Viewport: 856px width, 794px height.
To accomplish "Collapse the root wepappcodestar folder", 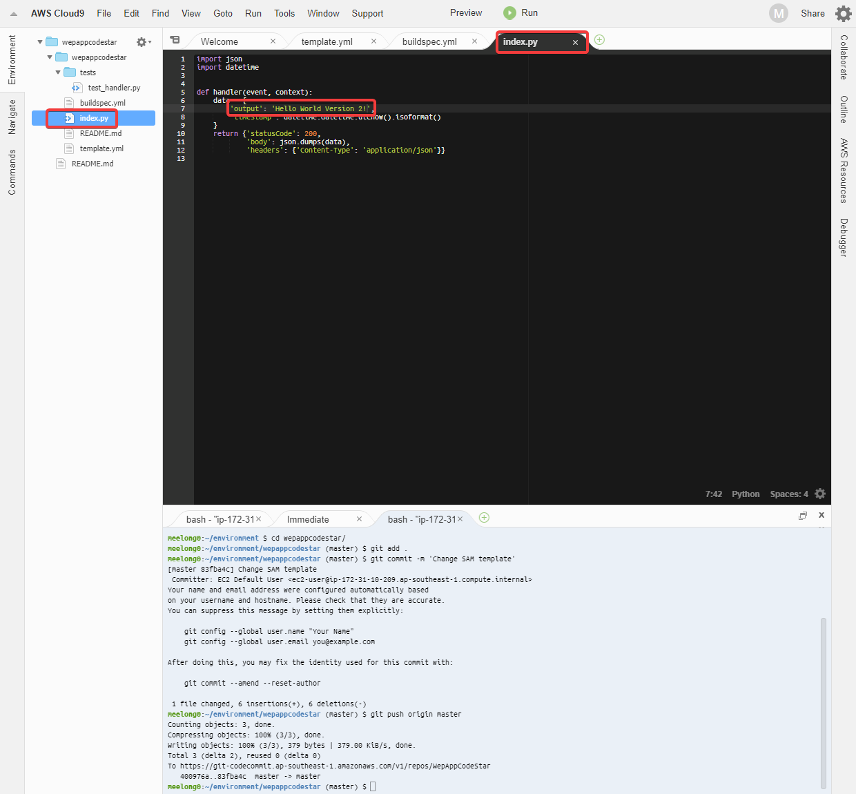I will 40,42.
